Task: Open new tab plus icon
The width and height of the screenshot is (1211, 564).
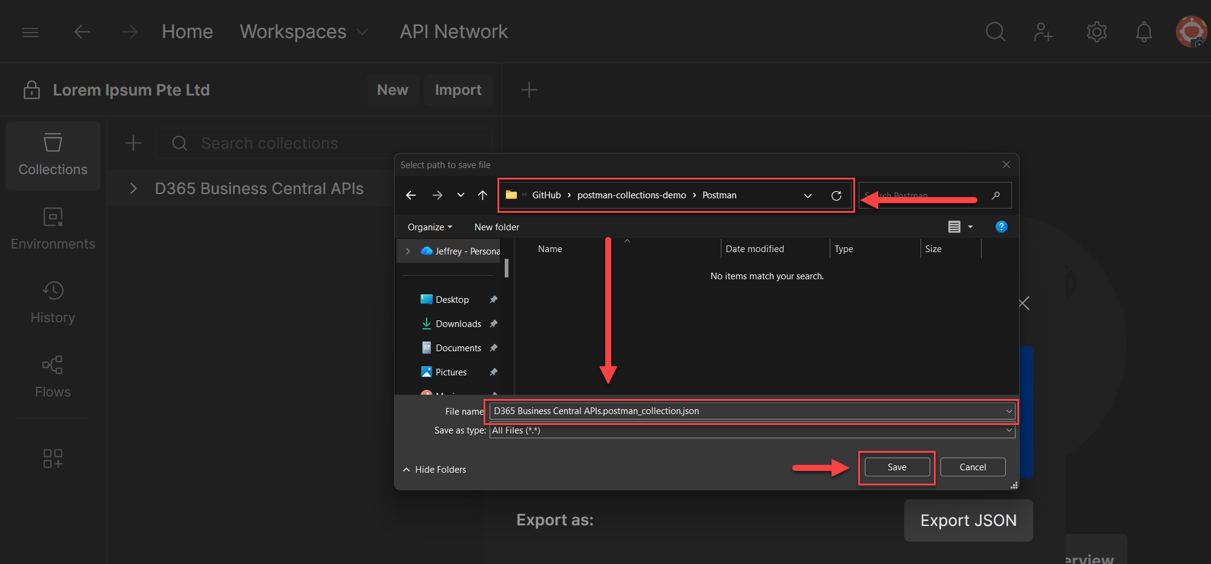Action: pos(529,90)
